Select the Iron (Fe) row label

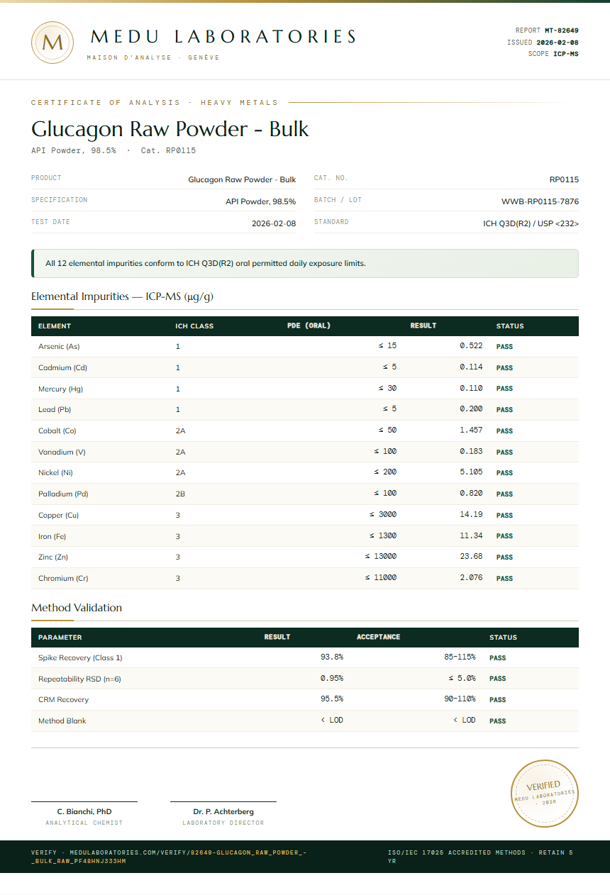point(52,536)
